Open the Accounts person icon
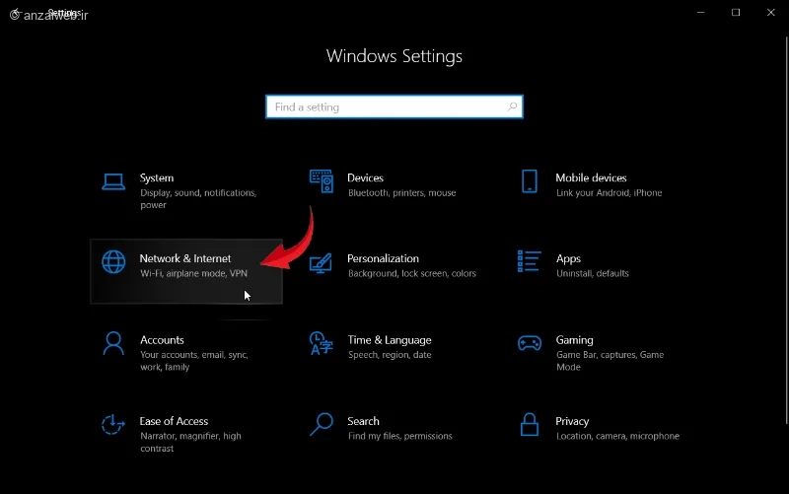Screen dimensions: 789x494 point(113,343)
